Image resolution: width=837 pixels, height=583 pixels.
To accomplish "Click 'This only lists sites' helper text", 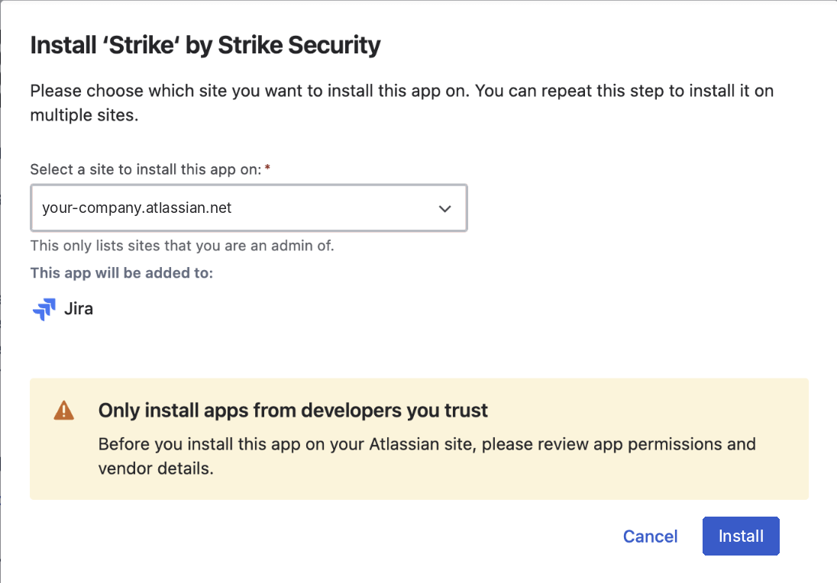I will [182, 246].
